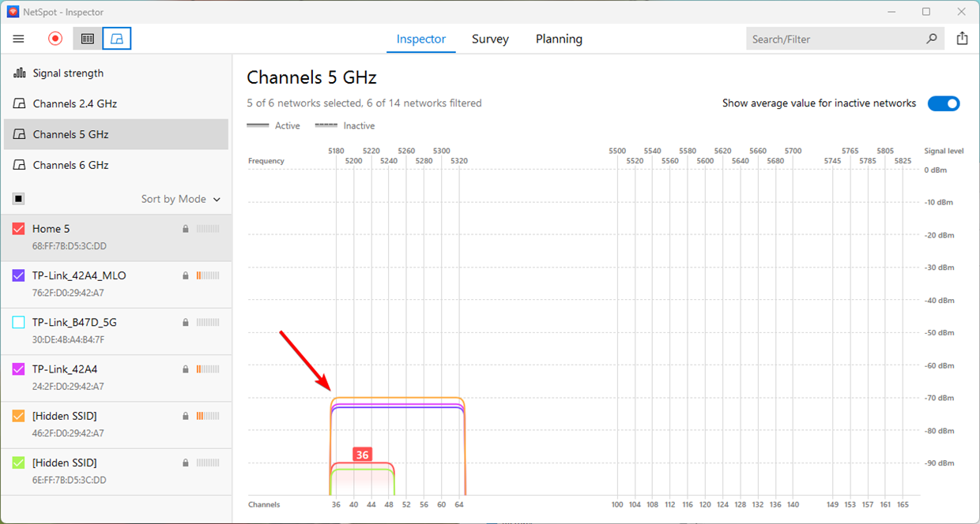Uncheck the Home 5 network

tap(17, 228)
